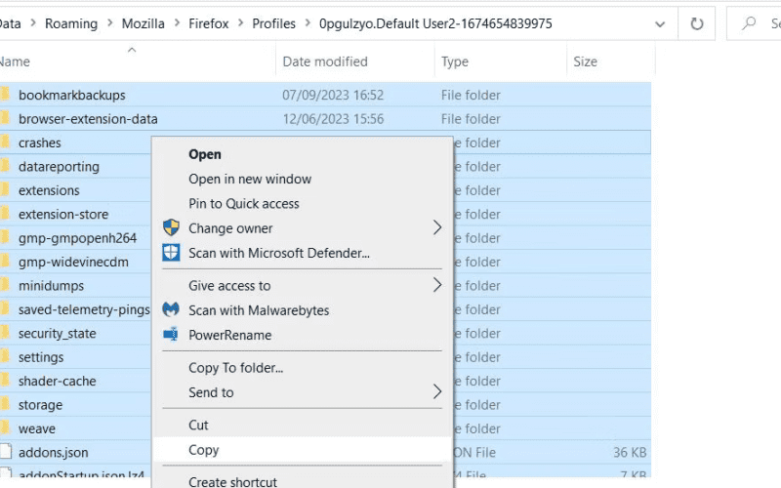
Task: Click the Microsoft Defender shield icon
Action: coord(171,253)
